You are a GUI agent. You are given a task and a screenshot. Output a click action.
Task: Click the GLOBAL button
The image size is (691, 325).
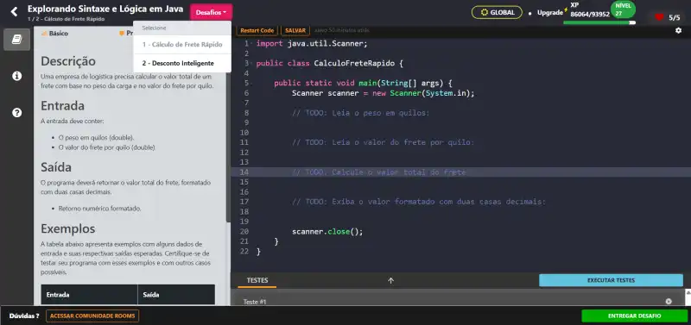click(497, 12)
